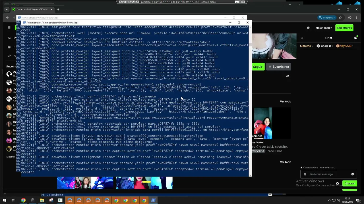This screenshot has height=204, width=364.
Task: Change language with the globe icon
Action: click(x=308, y=28)
